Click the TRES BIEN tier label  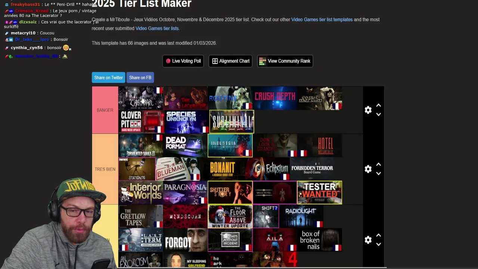pos(105,169)
